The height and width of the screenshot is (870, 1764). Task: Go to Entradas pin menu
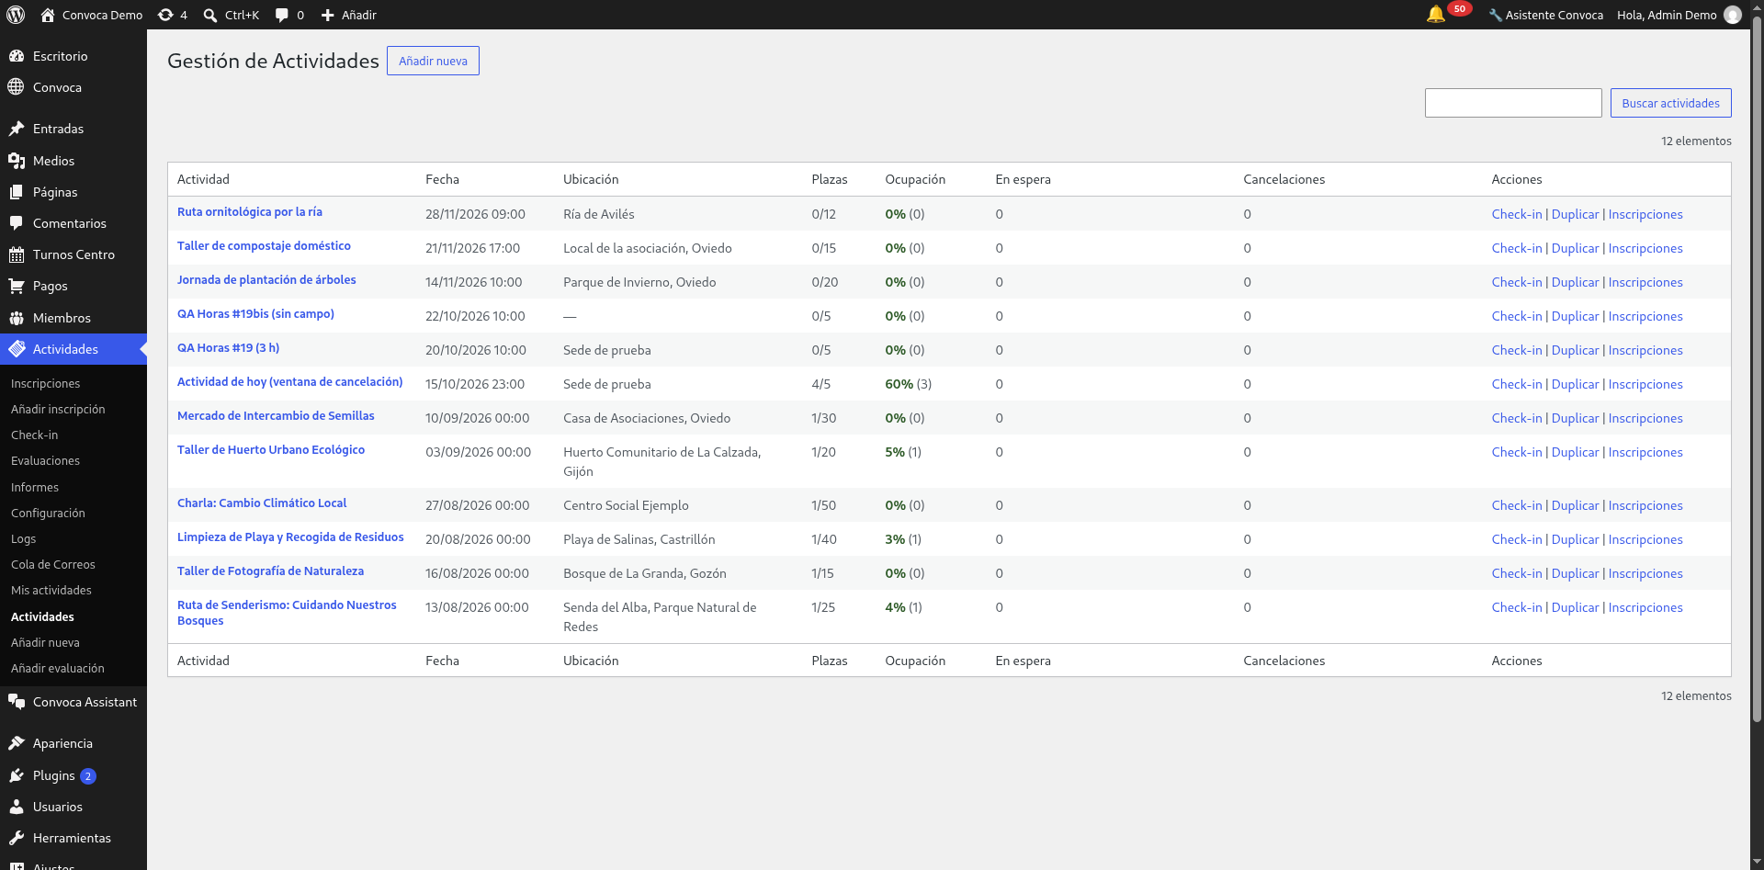(x=73, y=129)
